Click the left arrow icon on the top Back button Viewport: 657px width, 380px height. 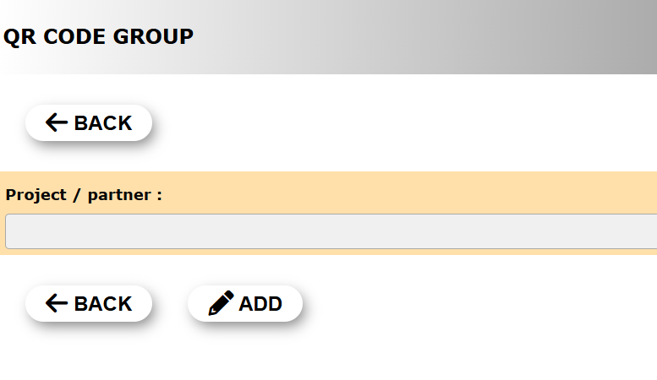point(57,123)
